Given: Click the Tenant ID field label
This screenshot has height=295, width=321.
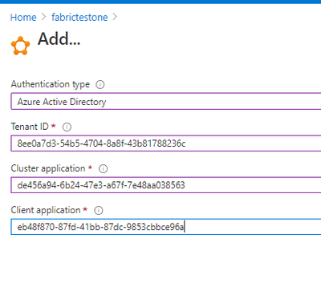Looking at the screenshot, I should pos(30,127).
